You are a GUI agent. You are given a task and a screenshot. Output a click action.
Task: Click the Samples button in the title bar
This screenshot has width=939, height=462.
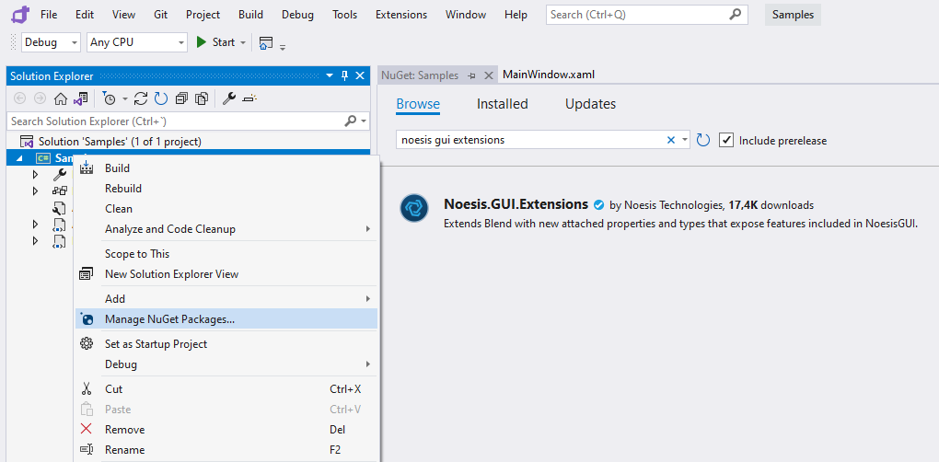coord(793,15)
